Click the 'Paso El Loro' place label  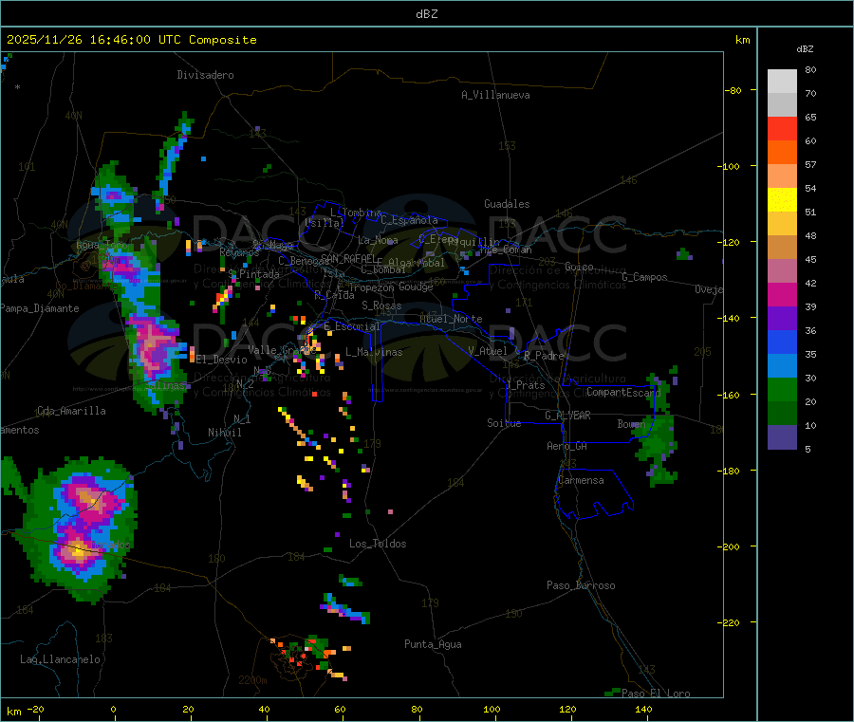click(656, 694)
